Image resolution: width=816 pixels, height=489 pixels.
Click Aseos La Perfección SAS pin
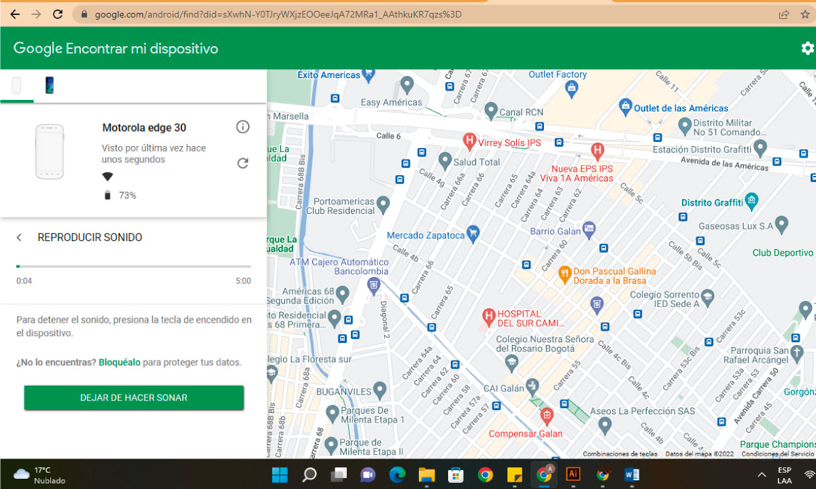click(605, 426)
